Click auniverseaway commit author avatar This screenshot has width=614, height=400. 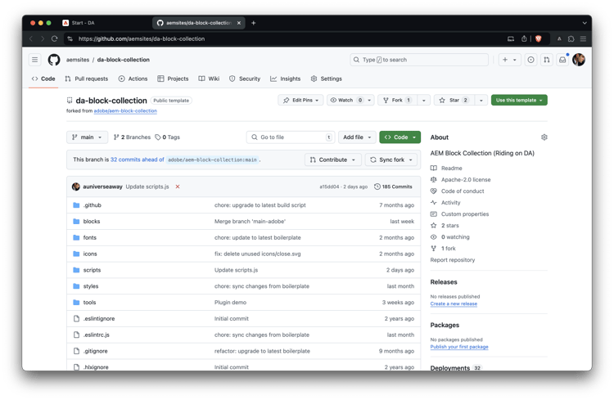[76, 187]
